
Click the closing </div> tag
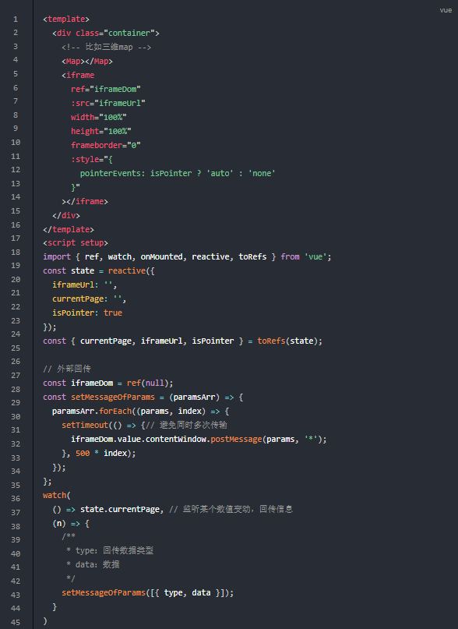coord(66,215)
